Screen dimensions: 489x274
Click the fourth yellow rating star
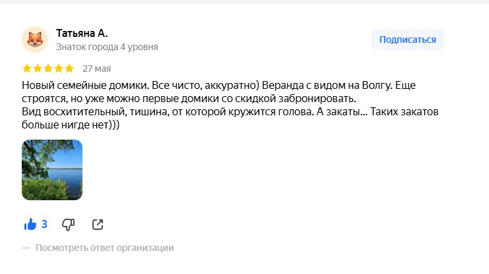(59, 68)
